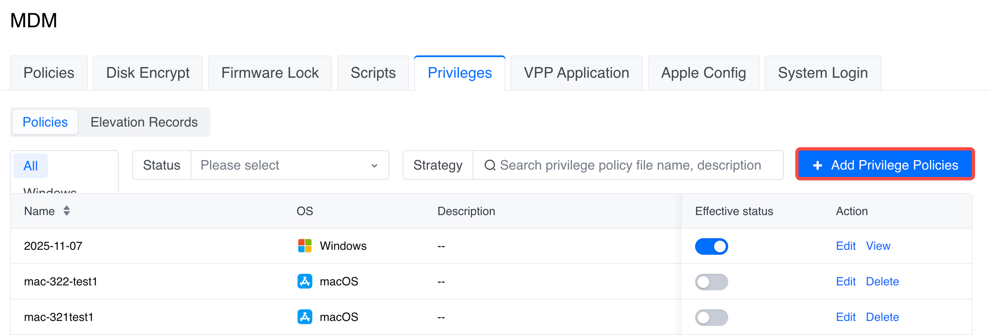Disable effective status for 2025-11-07 policy
This screenshot has width=990, height=335.
click(711, 246)
